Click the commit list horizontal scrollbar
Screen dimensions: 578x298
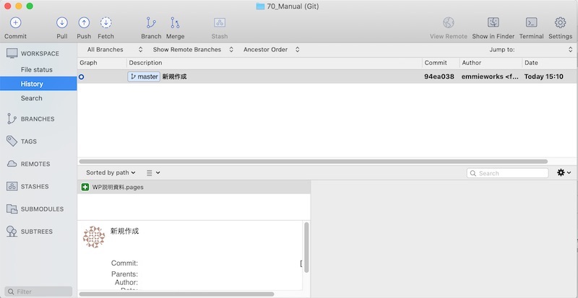314,162
